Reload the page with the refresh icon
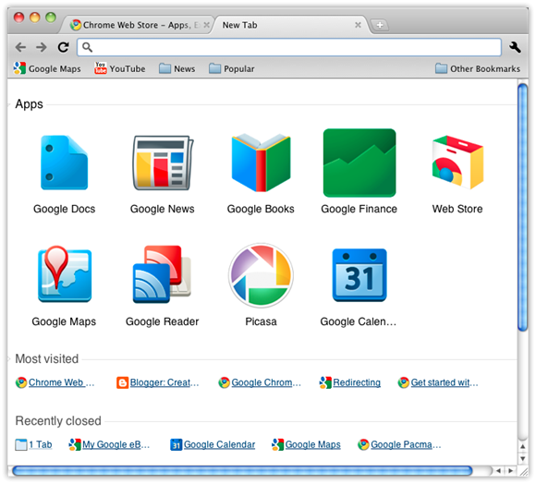Viewport: 536px width, 484px height. pos(63,47)
